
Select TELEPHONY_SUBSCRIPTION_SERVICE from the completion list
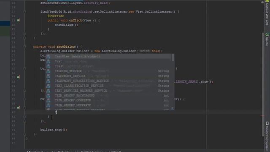(108, 81)
